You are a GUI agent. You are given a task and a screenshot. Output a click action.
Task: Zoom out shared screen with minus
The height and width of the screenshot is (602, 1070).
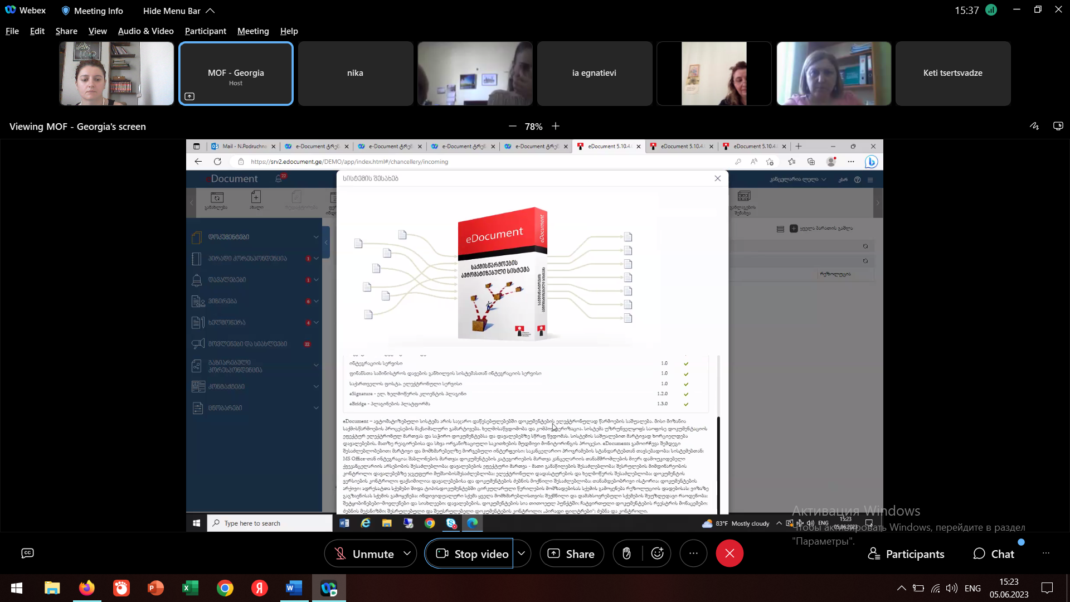(512, 127)
